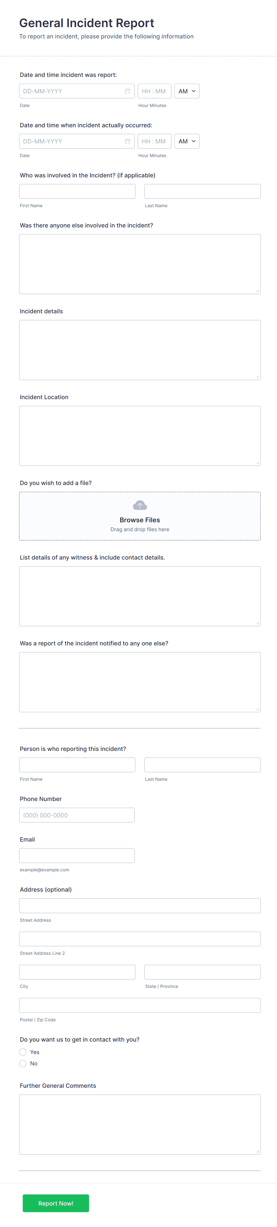Open the AM/PM dropdown for occurrence time
The image size is (277, 1227).
186,141
